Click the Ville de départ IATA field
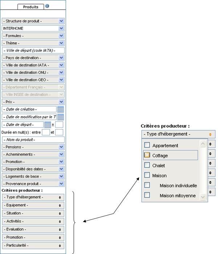The height and width of the screenshot is (254, 218). click(x=33, y=50)
